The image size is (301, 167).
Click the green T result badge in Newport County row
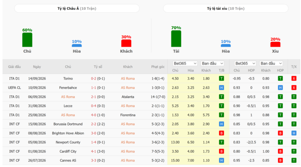point(221,142)
